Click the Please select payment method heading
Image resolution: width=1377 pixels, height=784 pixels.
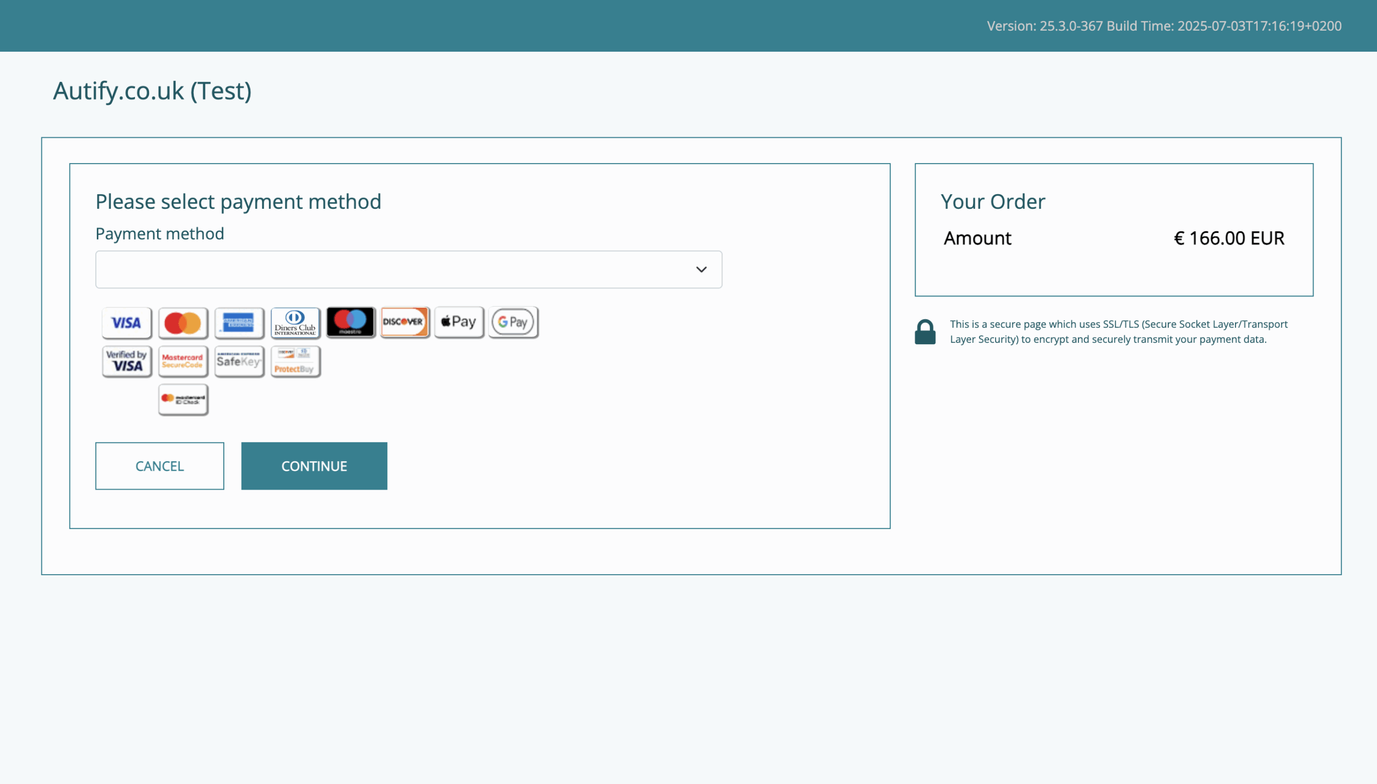pos(238,201)
